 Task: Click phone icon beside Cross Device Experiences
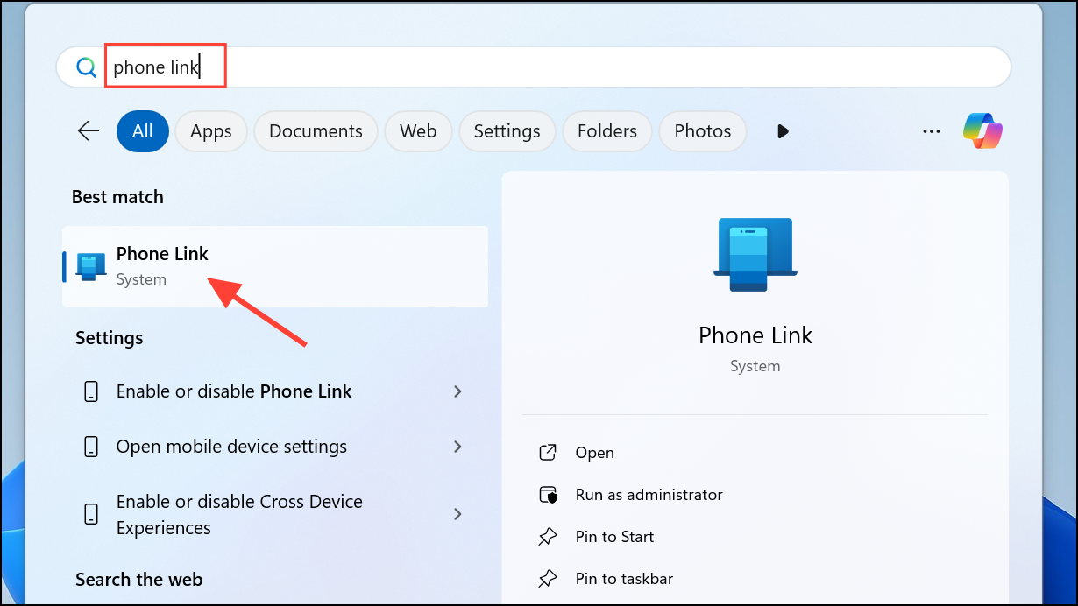coord(91,514)
